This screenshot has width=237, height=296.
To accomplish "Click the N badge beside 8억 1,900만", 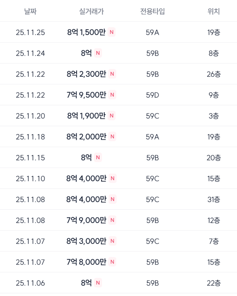I will 112,116.
